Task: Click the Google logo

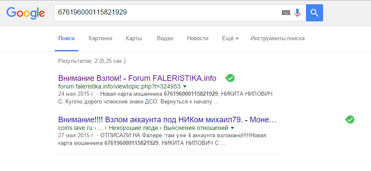Action: click(x=26, y=13)
